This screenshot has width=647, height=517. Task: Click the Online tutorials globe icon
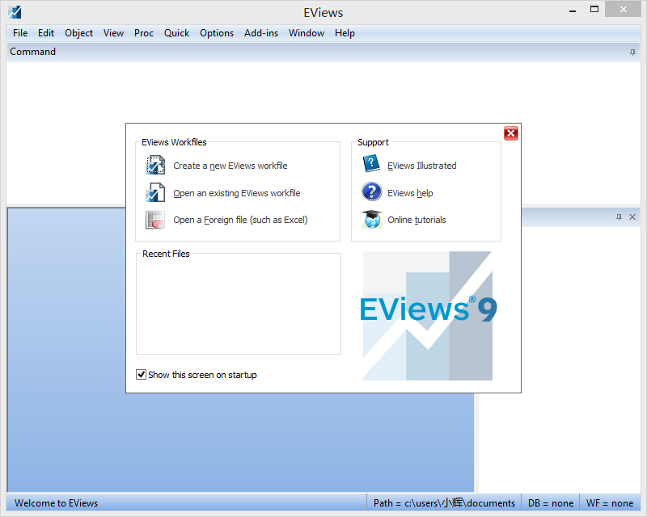(370, 219)
